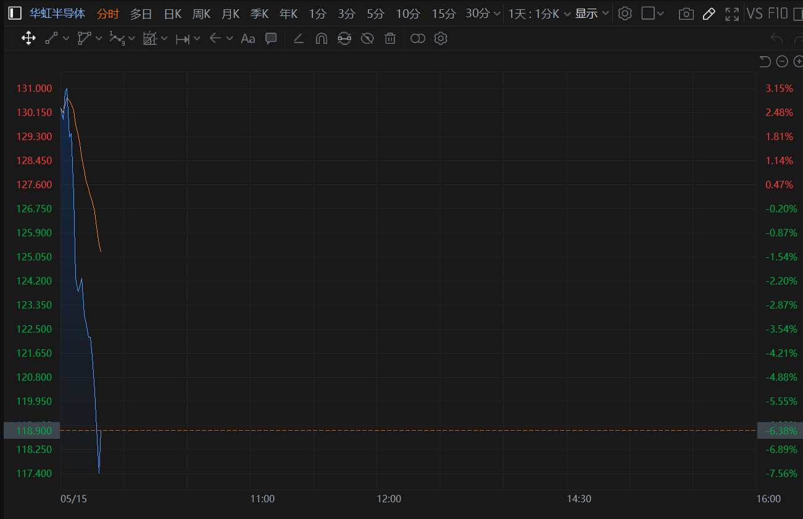Enter fullscreen chart mode
The image size is (803, 519).
[732, 14]
